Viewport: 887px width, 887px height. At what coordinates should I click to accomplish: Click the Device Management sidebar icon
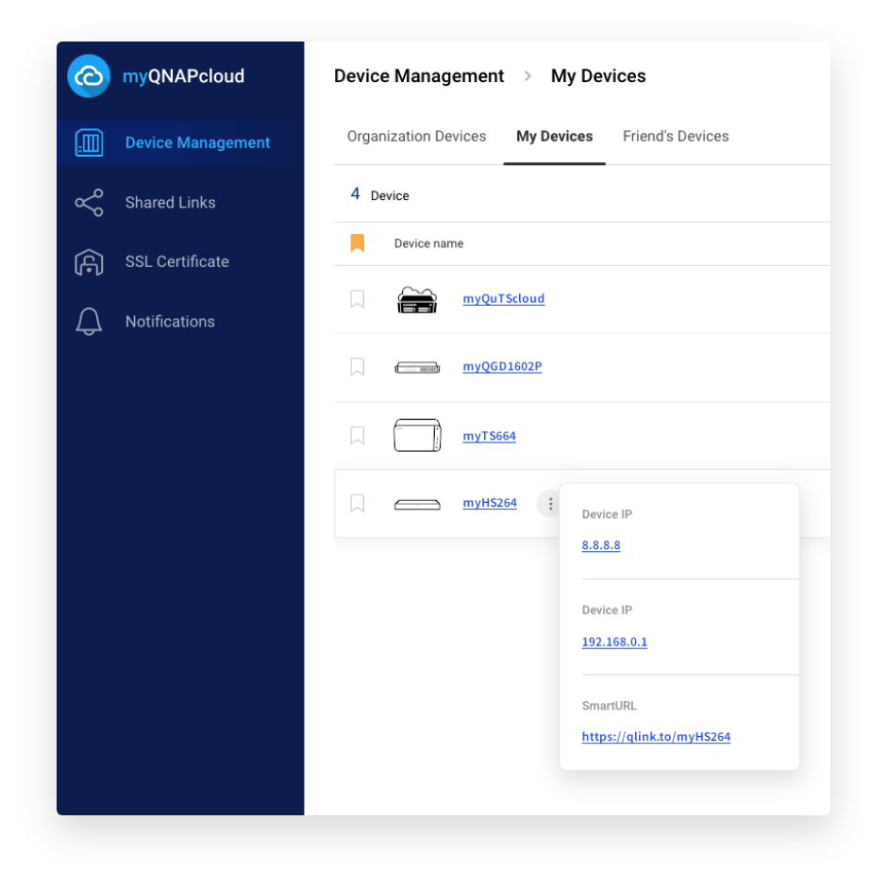[89, 143]
